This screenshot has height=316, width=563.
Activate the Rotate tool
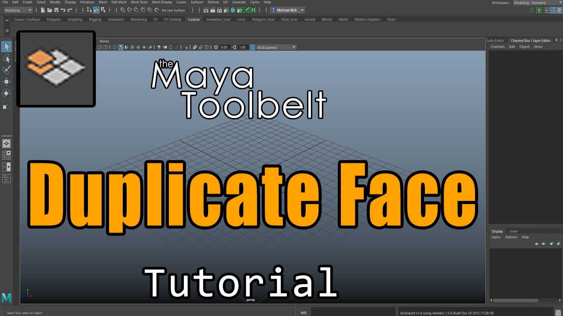7,93
